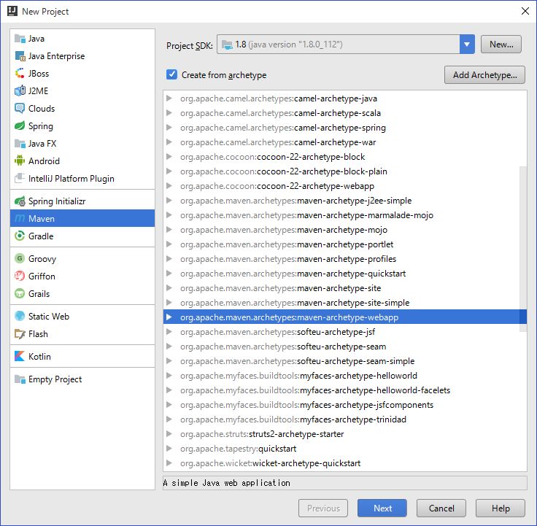Click the Java Enterprise icon
The width and height of the screenshot is (537, 526).
click(20, 56)
